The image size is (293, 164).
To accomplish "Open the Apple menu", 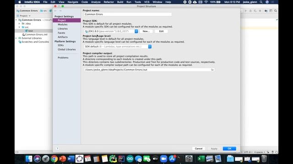I will coord(20,2).
